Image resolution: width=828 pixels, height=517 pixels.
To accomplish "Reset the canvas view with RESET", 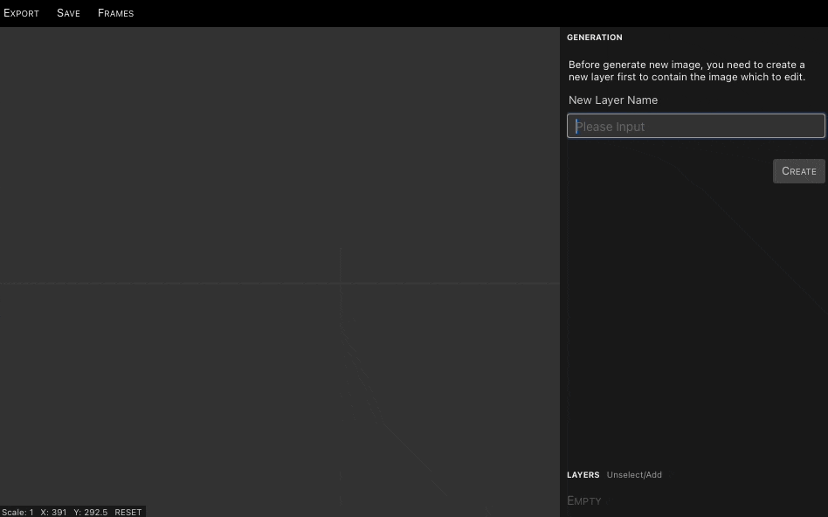I will [x=128, y=512].
